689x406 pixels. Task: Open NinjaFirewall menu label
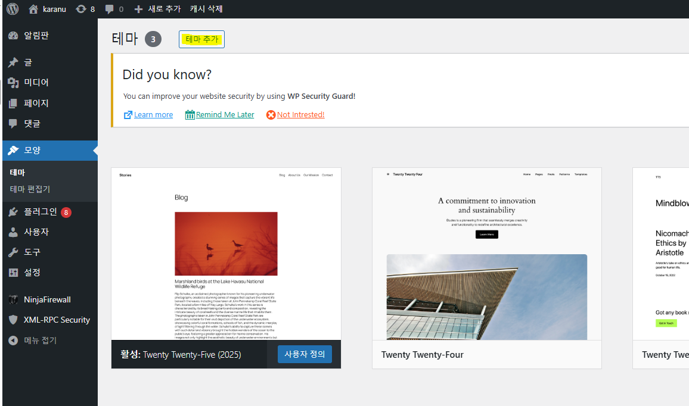click(x=47, y=300)
